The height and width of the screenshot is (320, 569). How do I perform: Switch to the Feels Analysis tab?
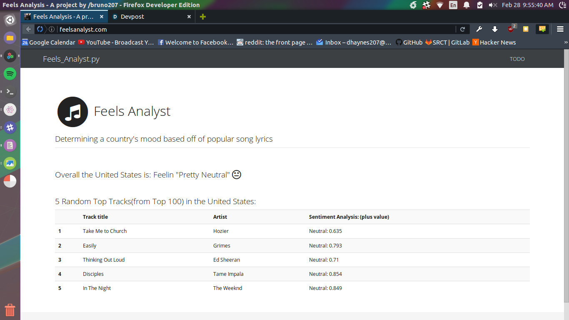click(x=64, y=17)
